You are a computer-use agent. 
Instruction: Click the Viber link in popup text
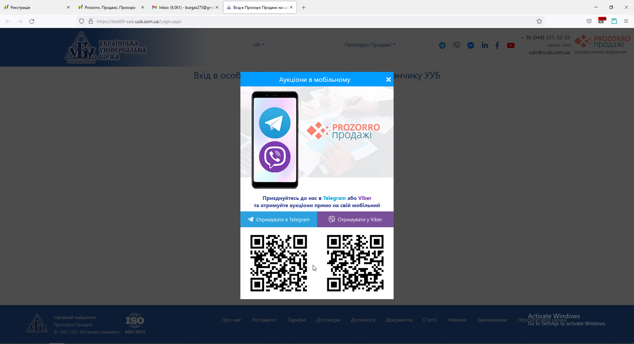coord(365,198)
